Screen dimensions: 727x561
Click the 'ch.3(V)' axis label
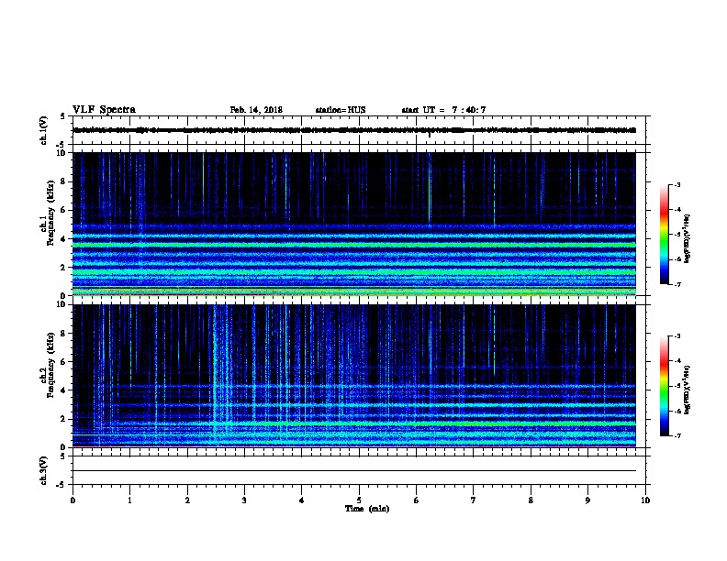point(43,470)
